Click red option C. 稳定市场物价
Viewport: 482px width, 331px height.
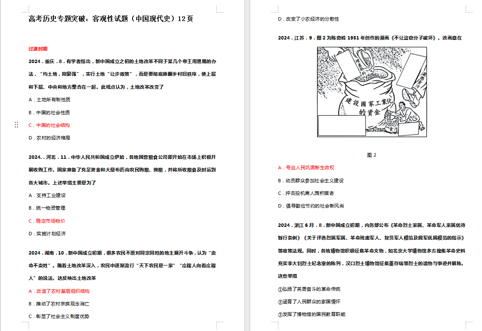point(47,221)
